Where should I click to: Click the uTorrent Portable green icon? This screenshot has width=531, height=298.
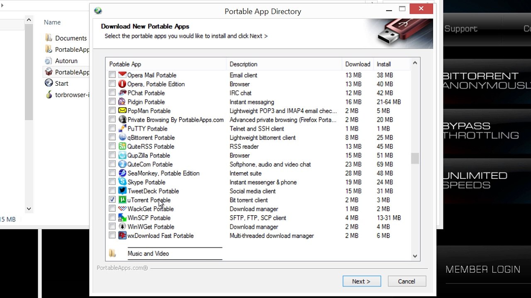(x=122, y=200)
